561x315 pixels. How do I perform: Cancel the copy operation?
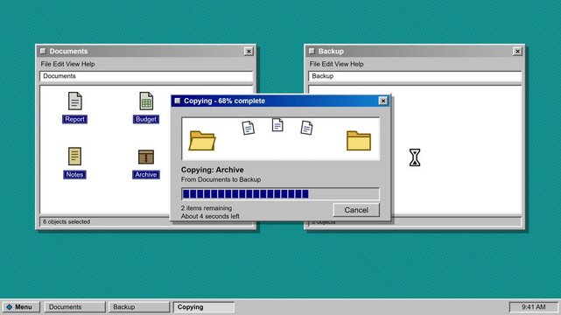(356, 210)
